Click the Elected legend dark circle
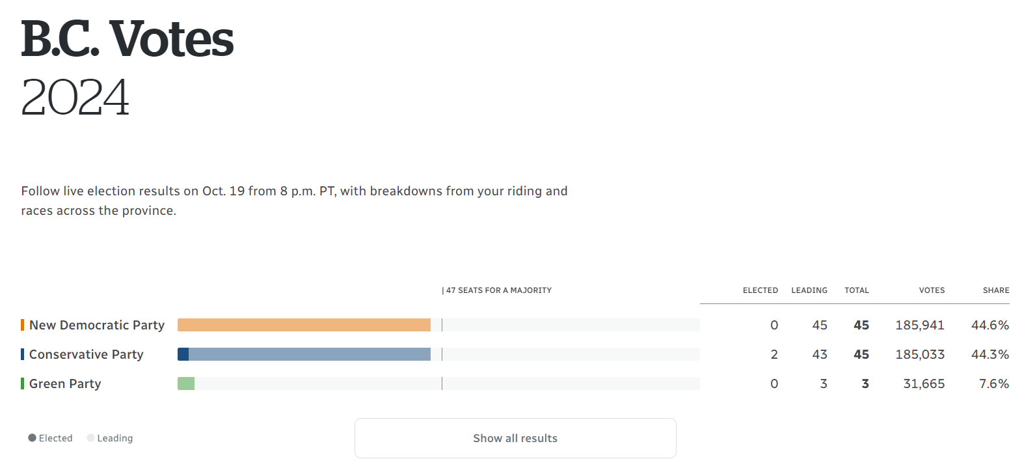This screenshot has width=1035, height=474. pyautogui.click(x=32, y=438)
